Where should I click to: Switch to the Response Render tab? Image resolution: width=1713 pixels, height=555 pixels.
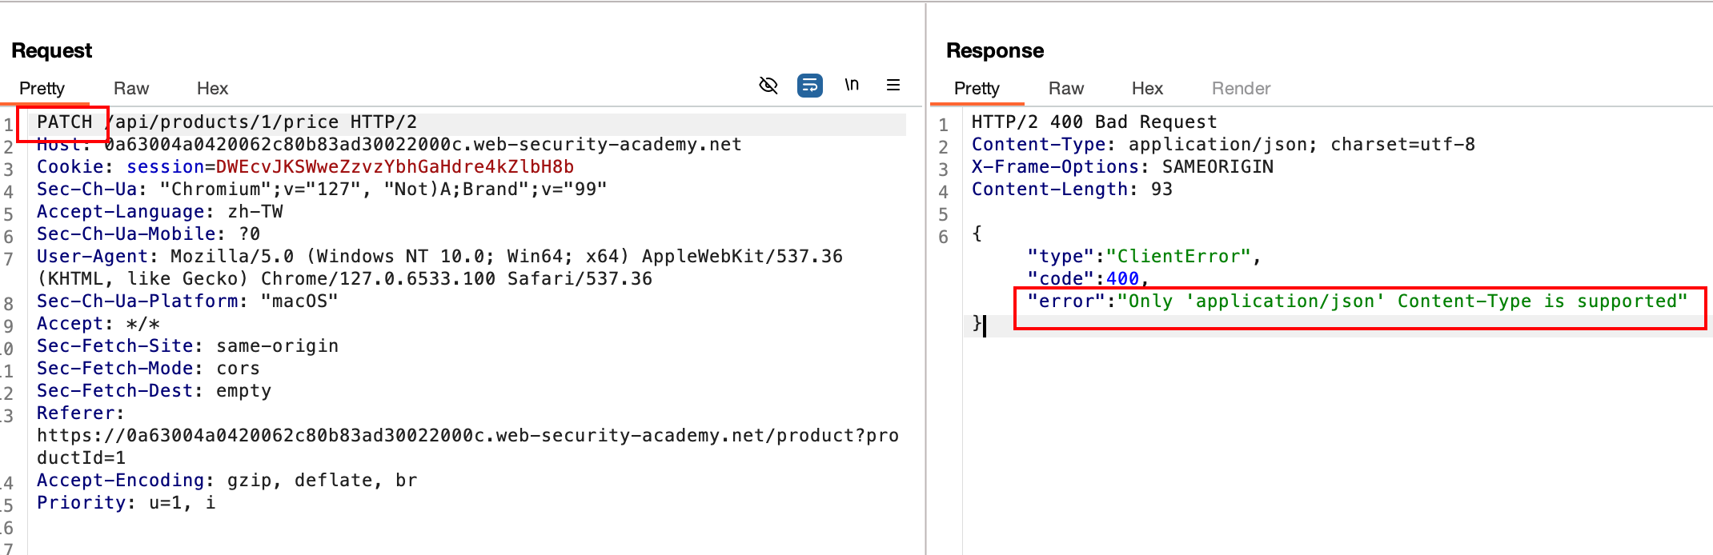click(1241, 88)
